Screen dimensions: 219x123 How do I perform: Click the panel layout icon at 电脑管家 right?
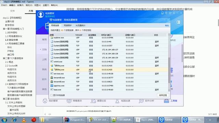(178, 22)
